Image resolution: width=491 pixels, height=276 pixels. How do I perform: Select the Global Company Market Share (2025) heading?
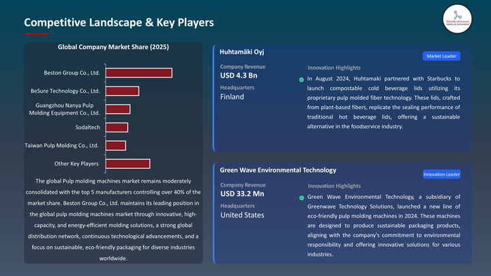[113, 47]
